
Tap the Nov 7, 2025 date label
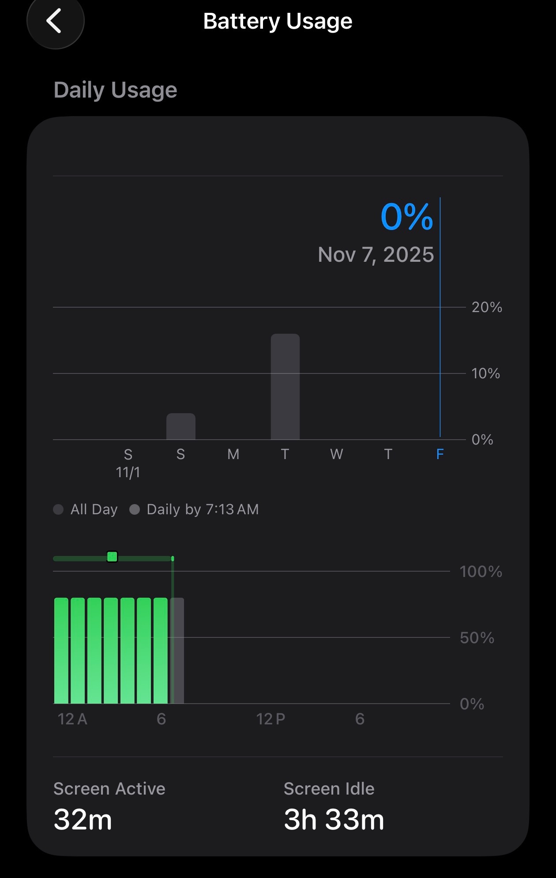tap(376, 255)
